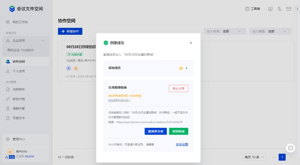Click the invitation link URL text
The width and height of the screenshot is (300, 165).
[149, 122]
